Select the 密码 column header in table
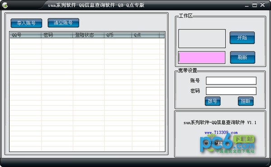The image size is (271, 167). pos(57,35)
